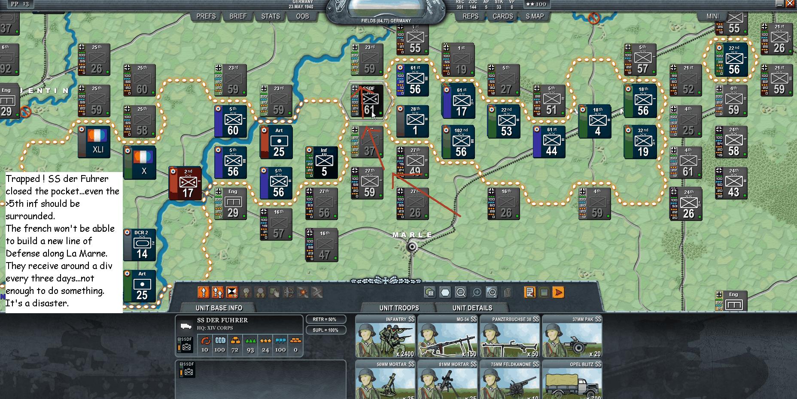The width and height of the screenshot is (797, 399).
Task: Switch to the UNIT DETAILS tab
Action: click(472, 308)
